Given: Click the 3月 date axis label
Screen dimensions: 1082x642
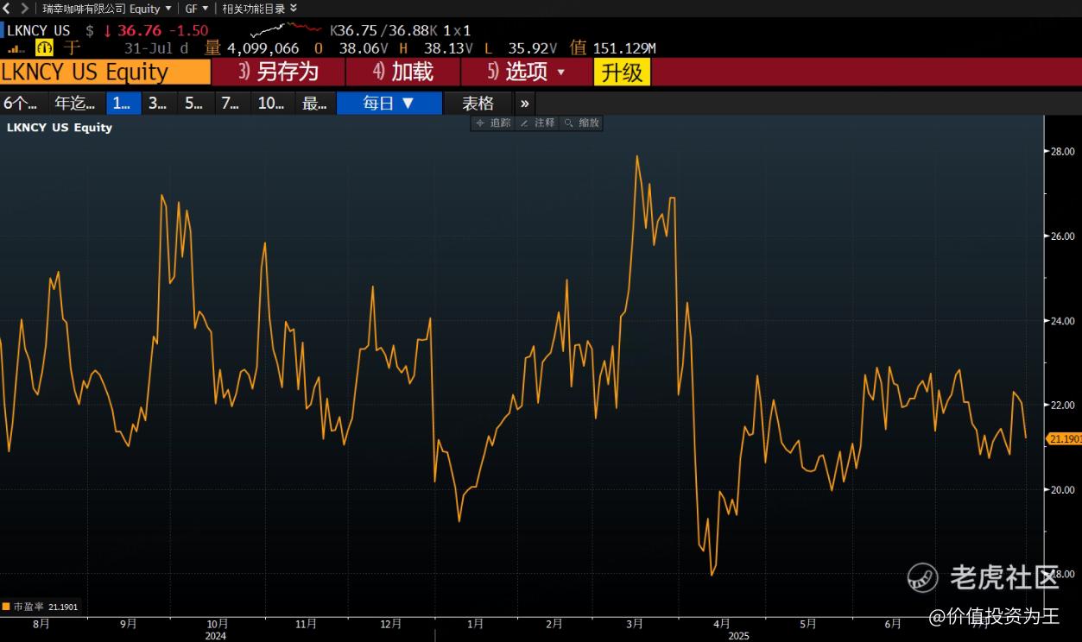Looking at the screenshot, I should 635,624.
